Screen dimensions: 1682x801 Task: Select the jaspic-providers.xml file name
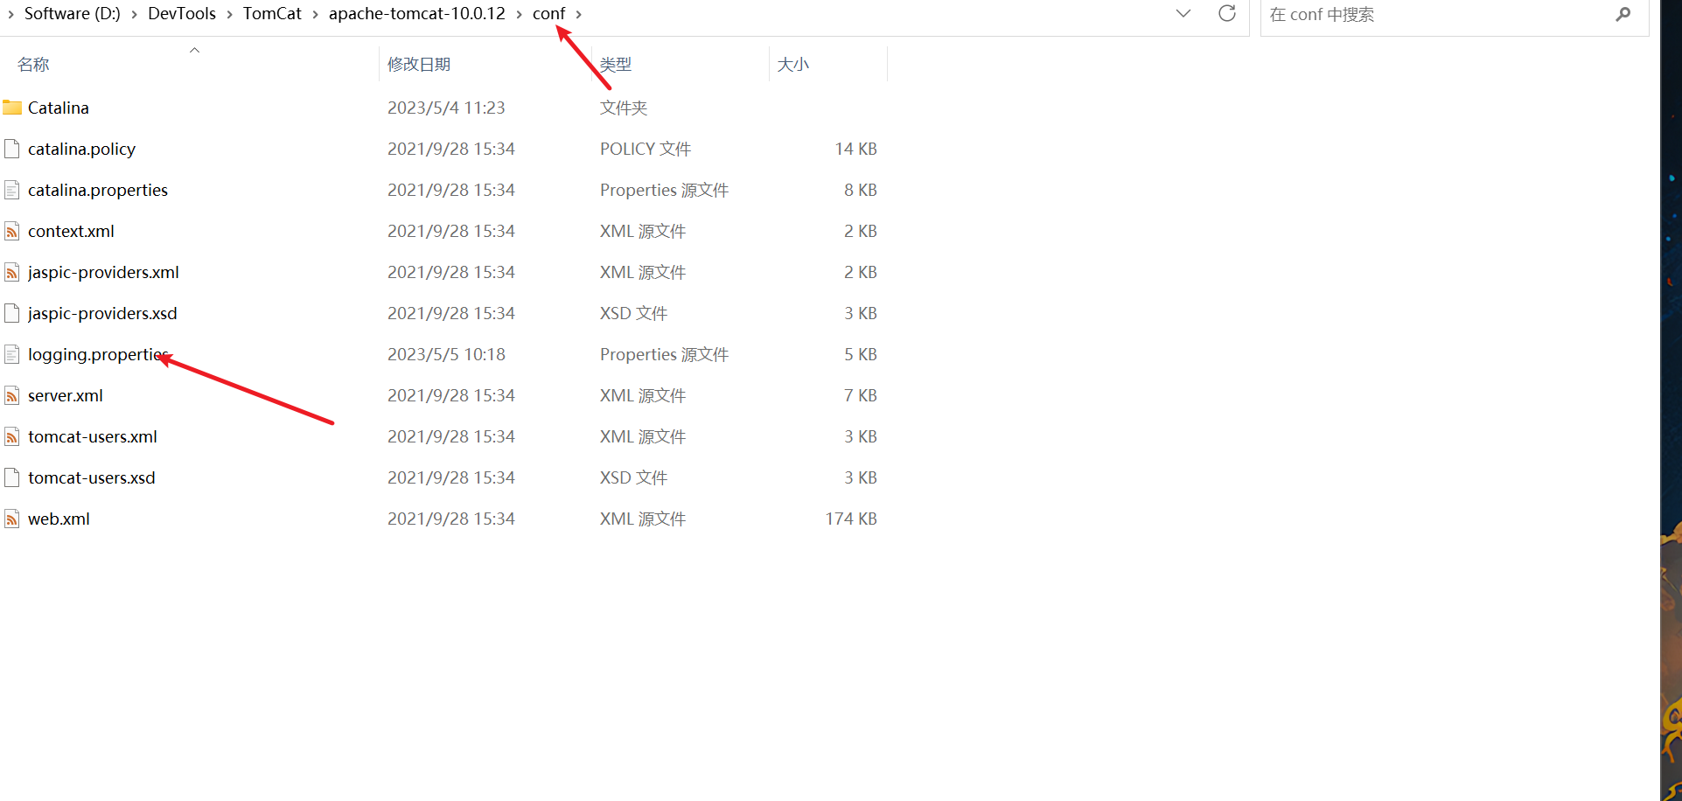coord(103,272)
